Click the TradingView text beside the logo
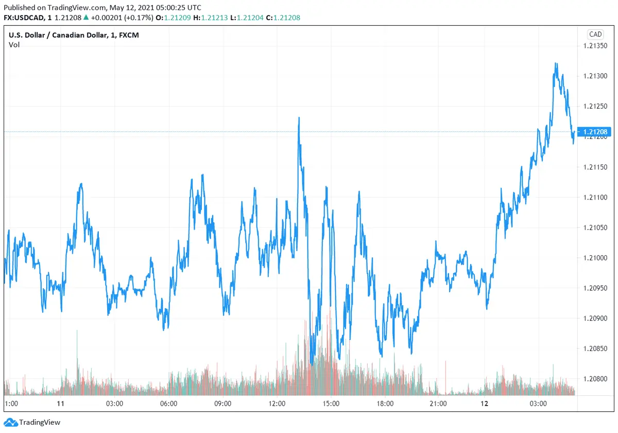This screenshot has width=618, height=433. (x=40, y=422)
